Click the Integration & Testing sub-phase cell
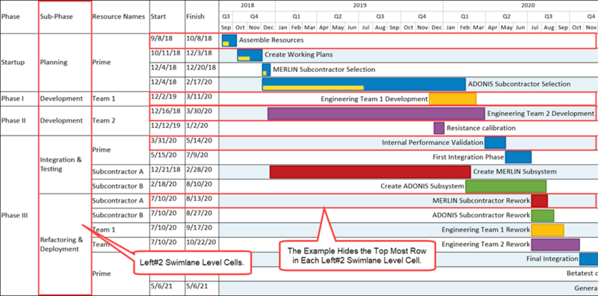Screen dimensions: 598x296 click(65, 164)
